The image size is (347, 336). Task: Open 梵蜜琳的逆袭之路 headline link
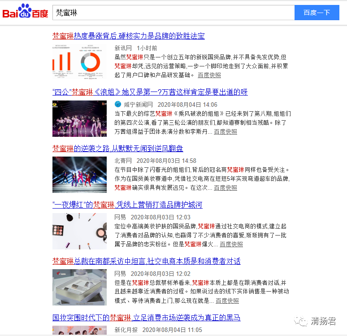tap(117, 148)
